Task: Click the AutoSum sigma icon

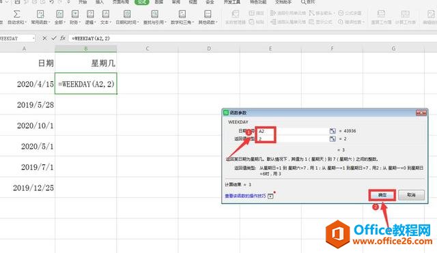Action: click(16, 14)
